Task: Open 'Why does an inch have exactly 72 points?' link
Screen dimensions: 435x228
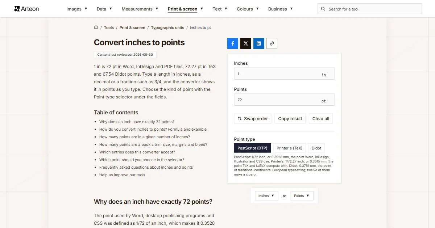Action: pos(137,122)
